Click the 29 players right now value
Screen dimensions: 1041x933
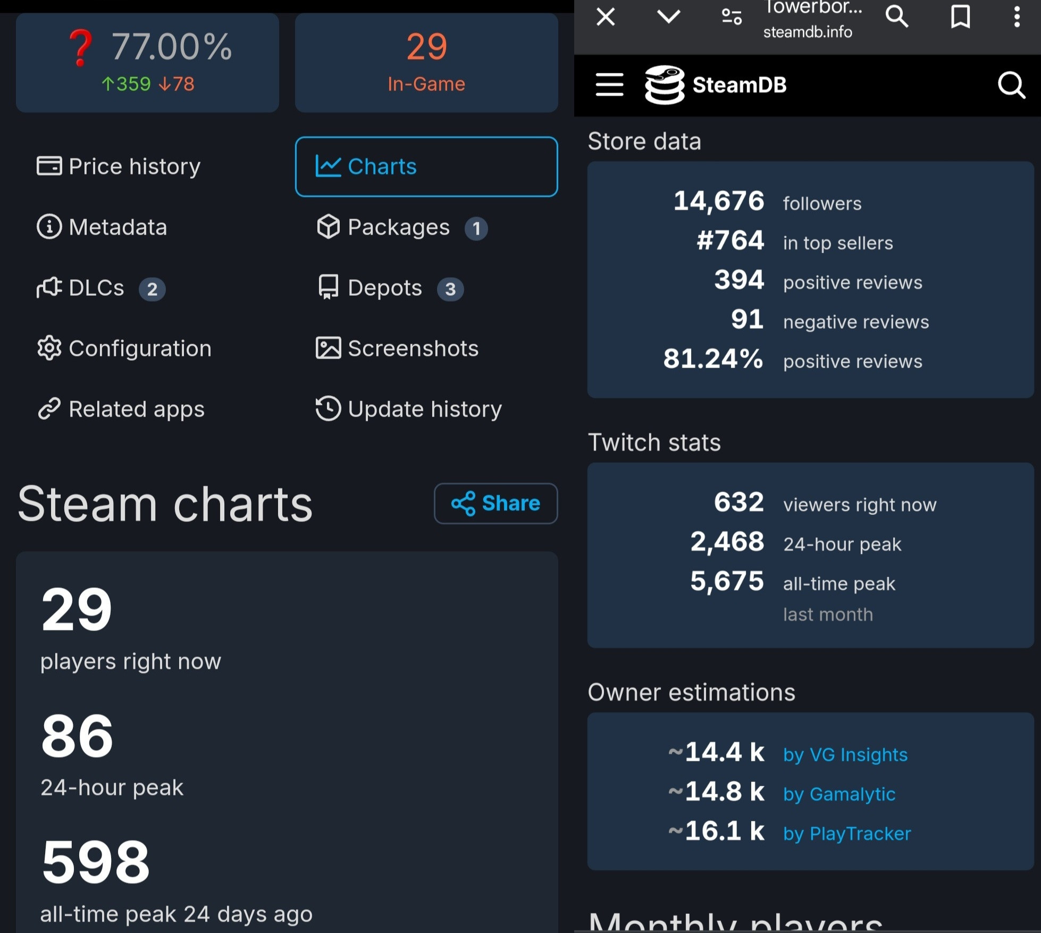(77, 610)
